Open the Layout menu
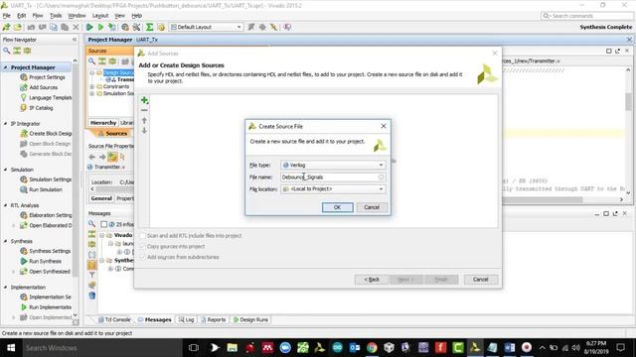 click(100, 16)
